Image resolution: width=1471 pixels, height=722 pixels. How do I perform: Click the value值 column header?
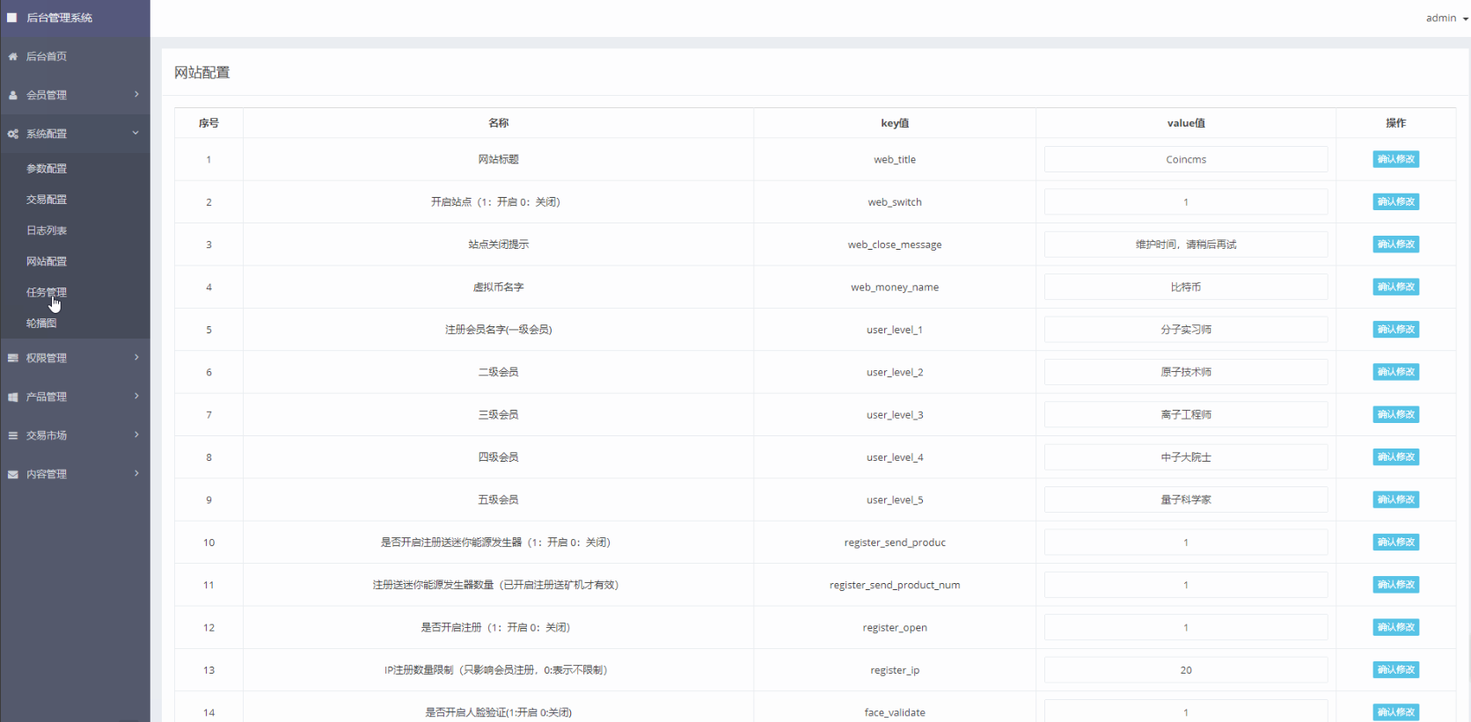pos(1186,123)
